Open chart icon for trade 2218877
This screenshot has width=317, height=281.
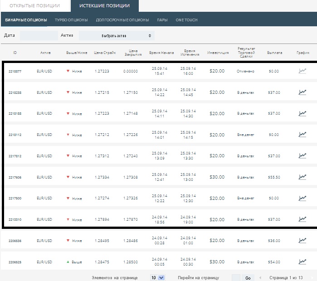coord(302,71)
